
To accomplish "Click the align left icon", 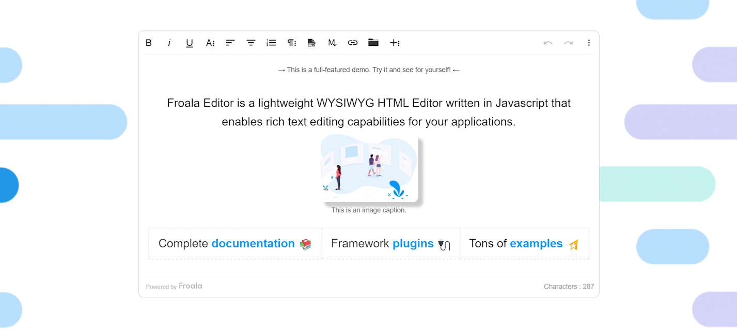I will (x=230, y=43).
